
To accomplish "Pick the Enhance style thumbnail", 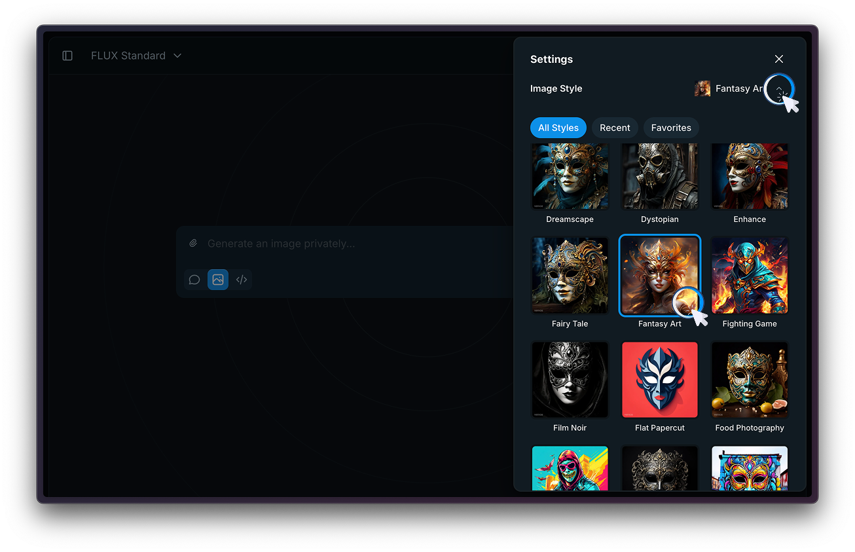I will pos(750,175).
